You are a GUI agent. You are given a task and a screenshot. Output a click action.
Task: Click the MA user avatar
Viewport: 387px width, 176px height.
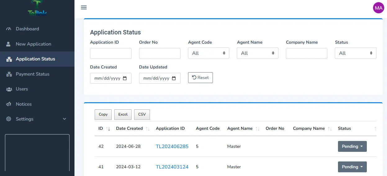click(378, 8)
